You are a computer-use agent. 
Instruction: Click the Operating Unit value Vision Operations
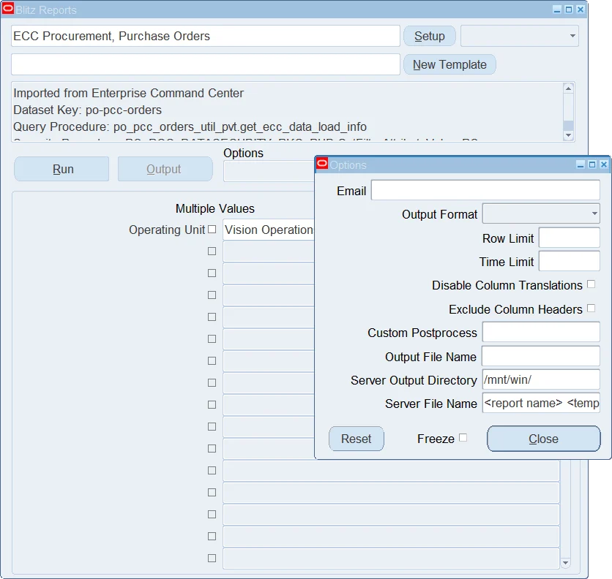pyautogui.click(x=269, y=230)
